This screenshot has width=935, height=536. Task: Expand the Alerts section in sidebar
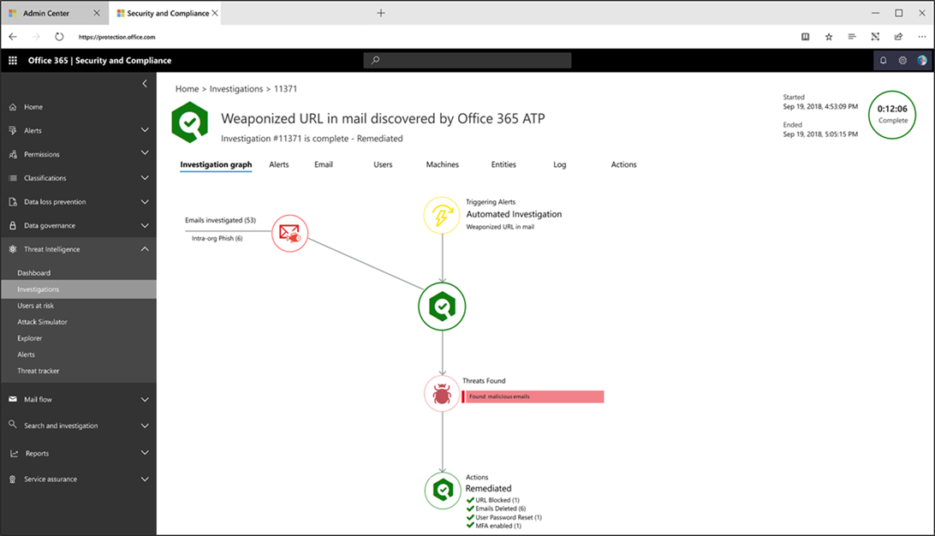point(144,130)
